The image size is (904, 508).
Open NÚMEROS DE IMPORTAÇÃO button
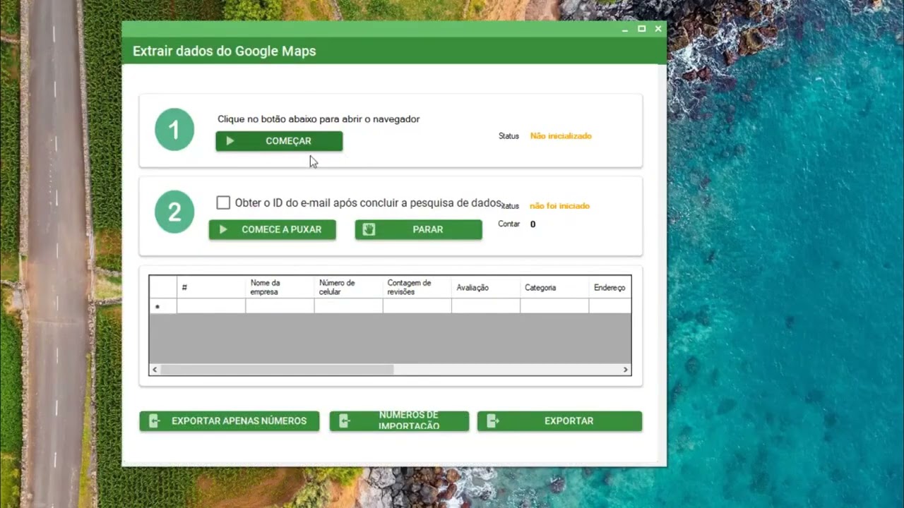(x=399, y=421)
